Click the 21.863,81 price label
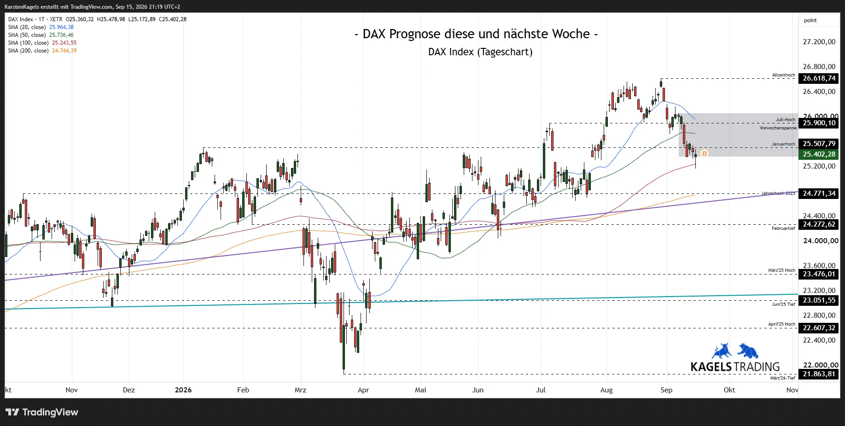 (819, 374)
